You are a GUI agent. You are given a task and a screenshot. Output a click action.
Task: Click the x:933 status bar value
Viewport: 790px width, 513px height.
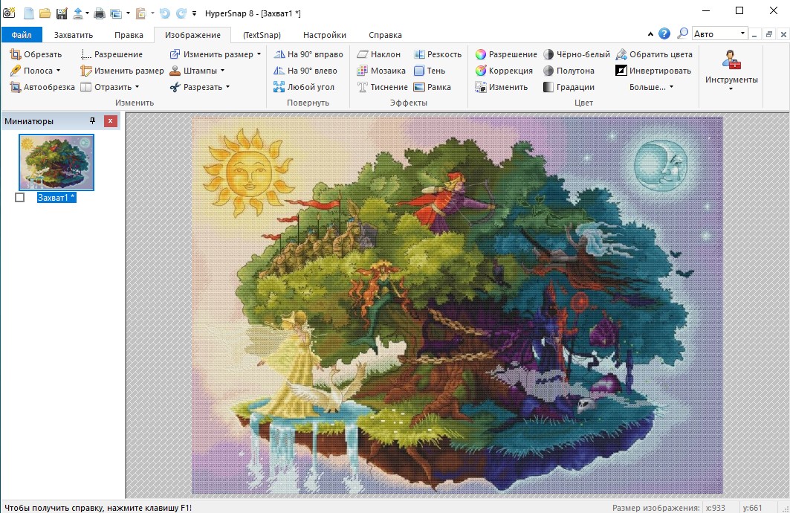[x=716, y=508]
